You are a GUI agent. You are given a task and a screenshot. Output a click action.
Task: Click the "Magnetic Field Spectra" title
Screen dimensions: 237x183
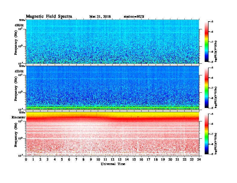[49, 16]
